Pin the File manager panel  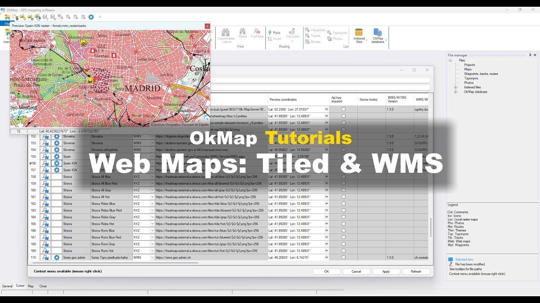pyautogui.click(x=530, y=55)
